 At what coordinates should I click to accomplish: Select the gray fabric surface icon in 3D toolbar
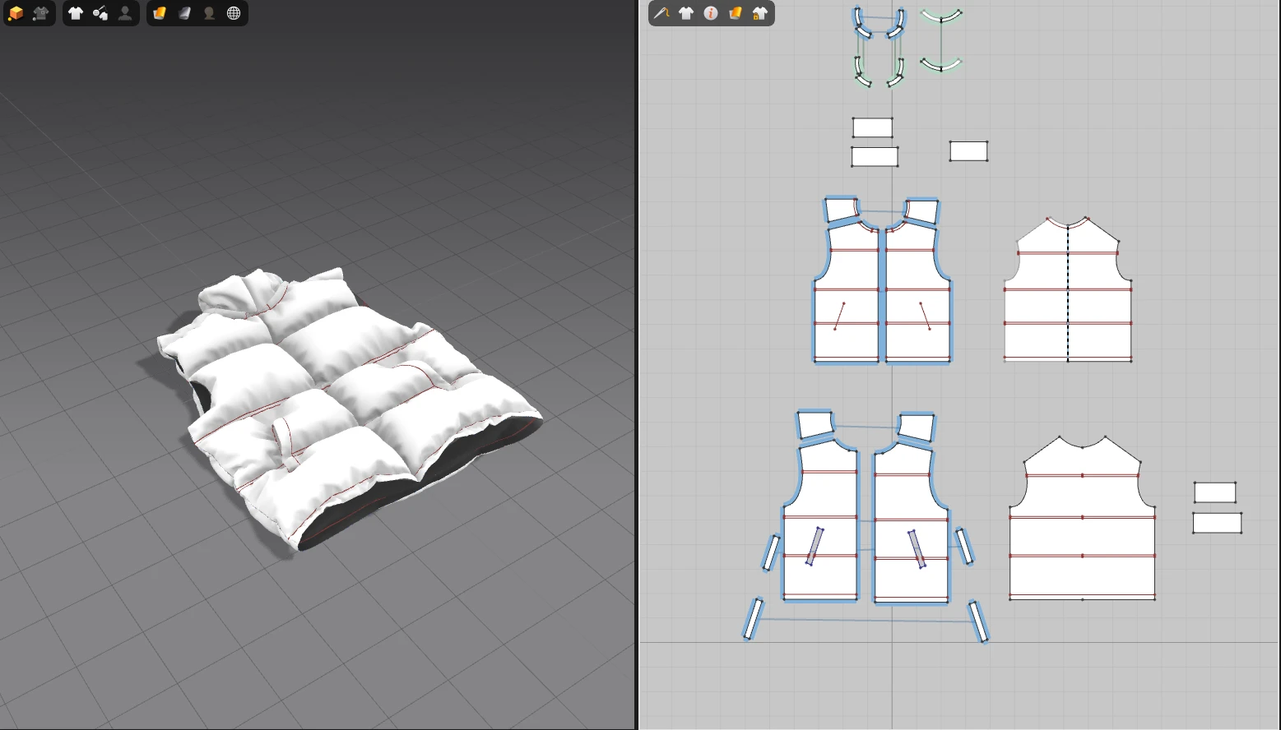(x=184, y=13)
